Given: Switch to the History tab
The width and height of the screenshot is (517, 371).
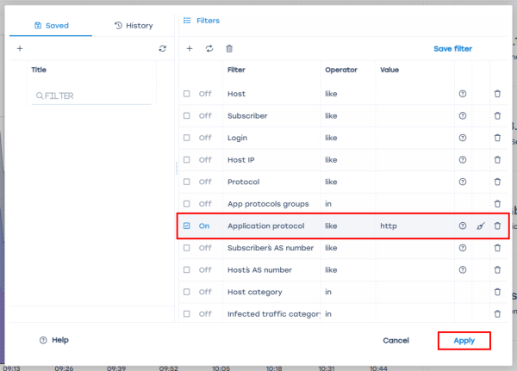Looking at the screenshot, I should tap(134, 26).
